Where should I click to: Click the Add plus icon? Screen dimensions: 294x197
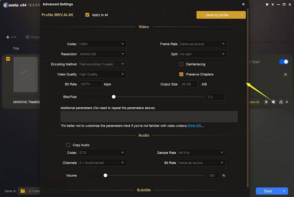coord(8,37)
